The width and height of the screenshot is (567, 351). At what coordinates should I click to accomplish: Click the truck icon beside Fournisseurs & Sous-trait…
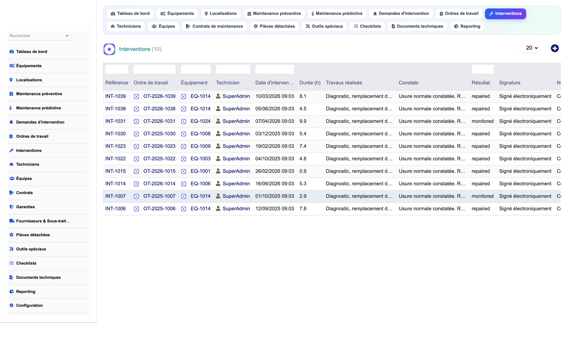pos(12,221)
